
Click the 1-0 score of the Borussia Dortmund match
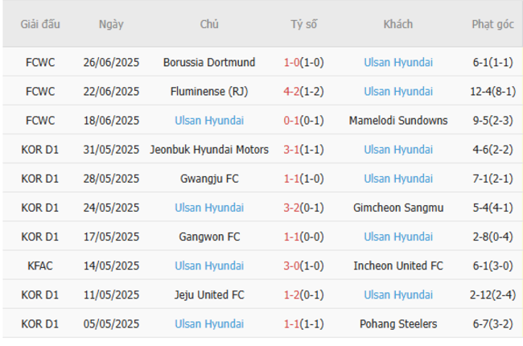pyautogui.click(x=291, y=62)
